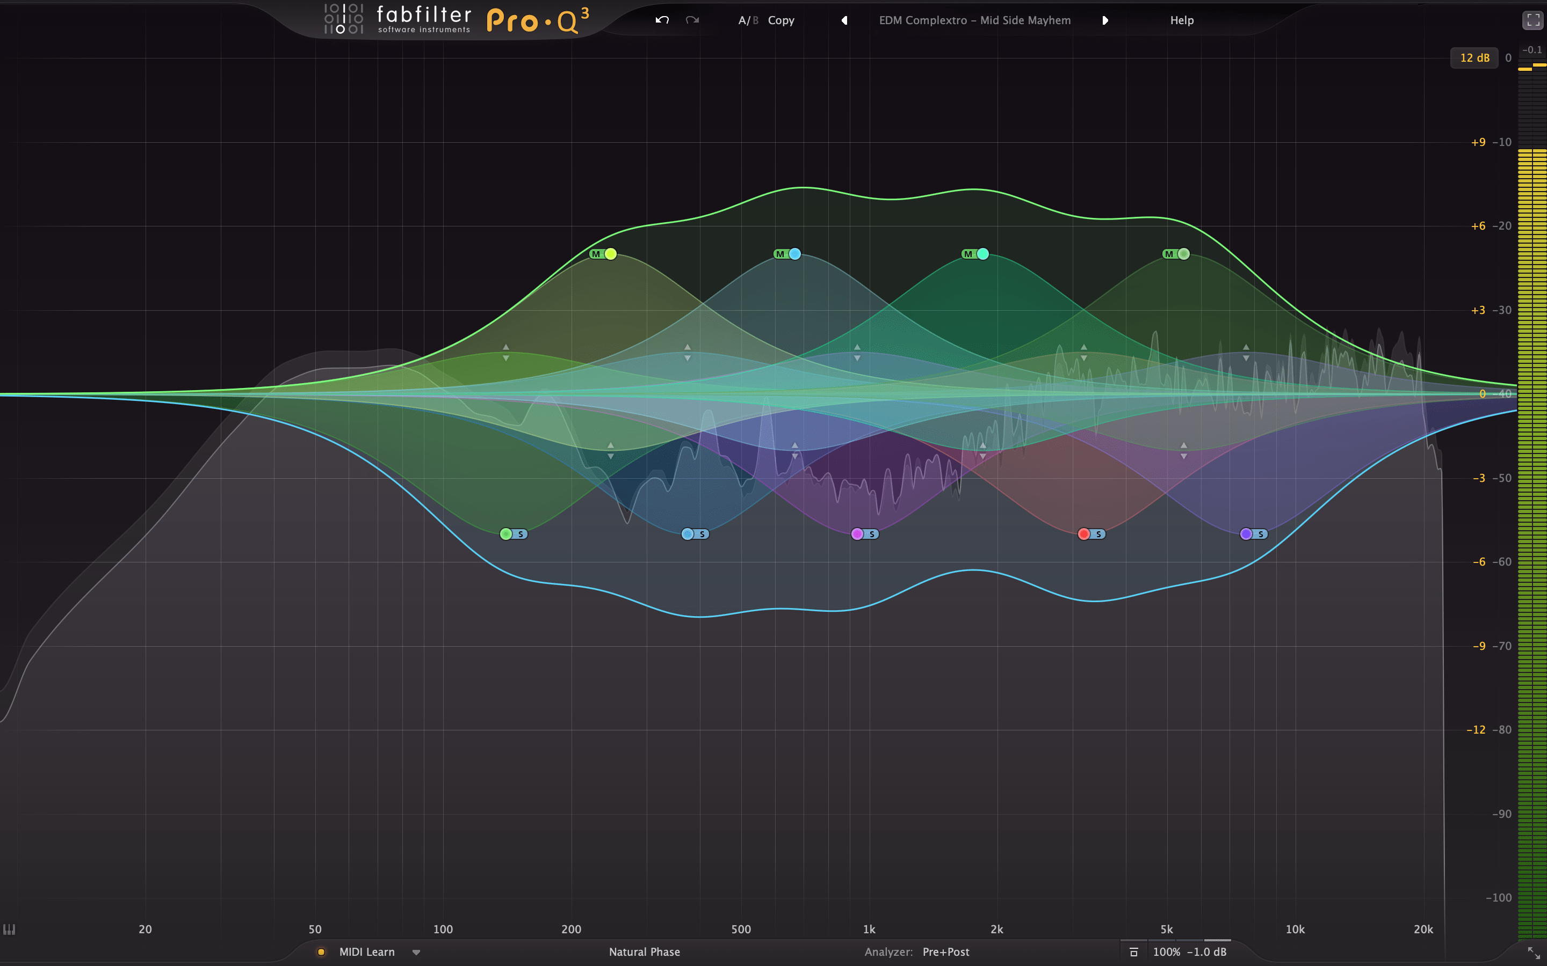1547x966 pixels.
Task: Select the yellow-green Mid band near 250 Hz
Action: coord(611,254)
